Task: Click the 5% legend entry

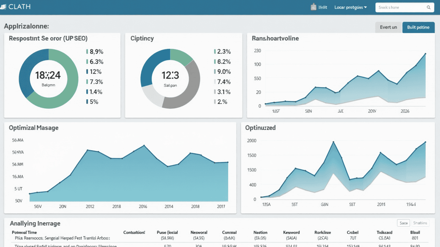Action: click(92, 102)
